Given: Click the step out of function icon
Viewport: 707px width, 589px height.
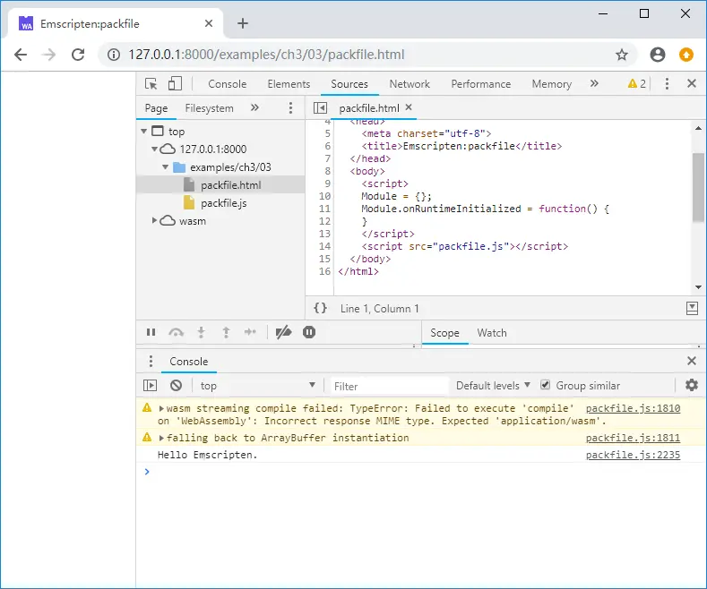Looking at the screenshot, I should tap(226, 332).
